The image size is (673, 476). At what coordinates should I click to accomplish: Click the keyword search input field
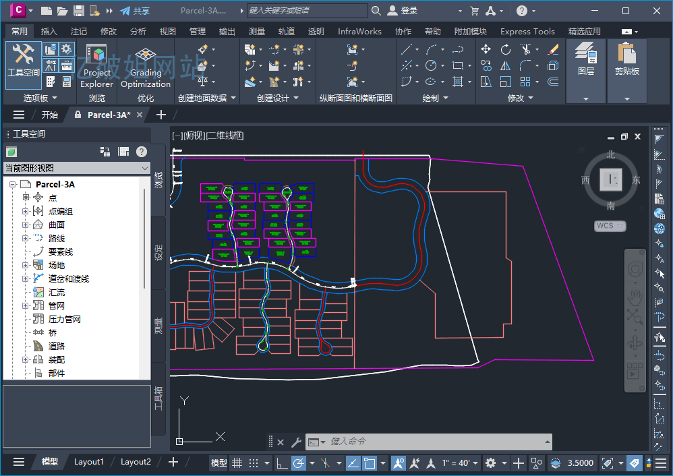(x=308, y=10)
